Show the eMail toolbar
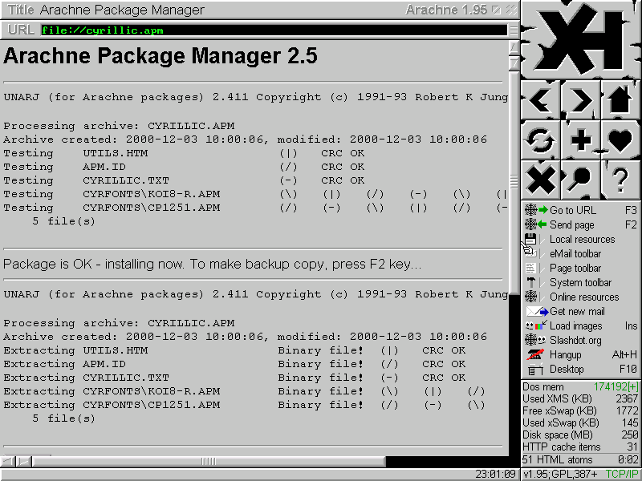Image resolution: width=642 pixels, height=481 pixels. (x=580, y=253)
